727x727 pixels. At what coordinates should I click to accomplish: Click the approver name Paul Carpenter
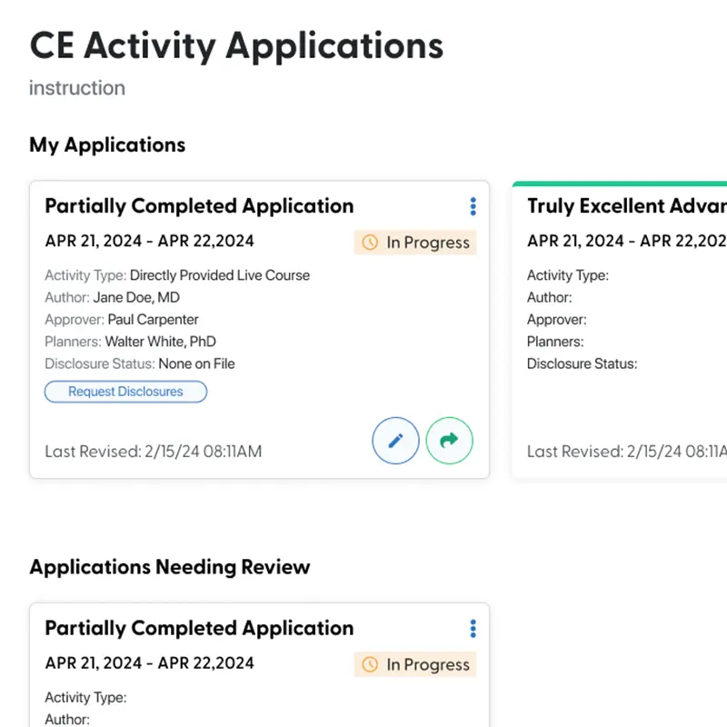pyautogui.click(x=153, y=319)
